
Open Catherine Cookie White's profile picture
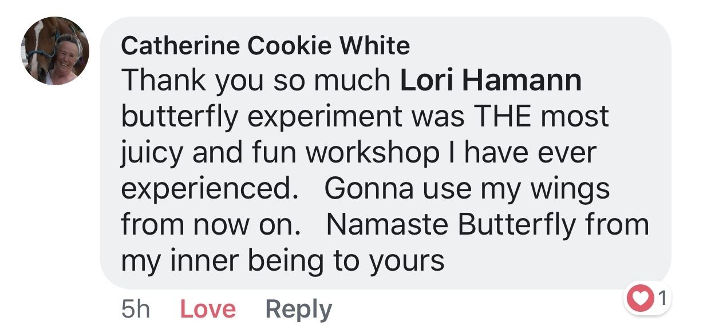(x=56, y=51)
